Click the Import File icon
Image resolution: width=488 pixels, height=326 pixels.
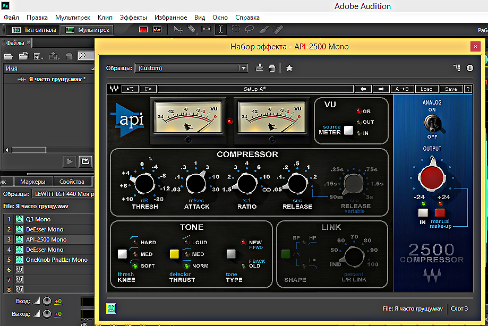point(24,56)
